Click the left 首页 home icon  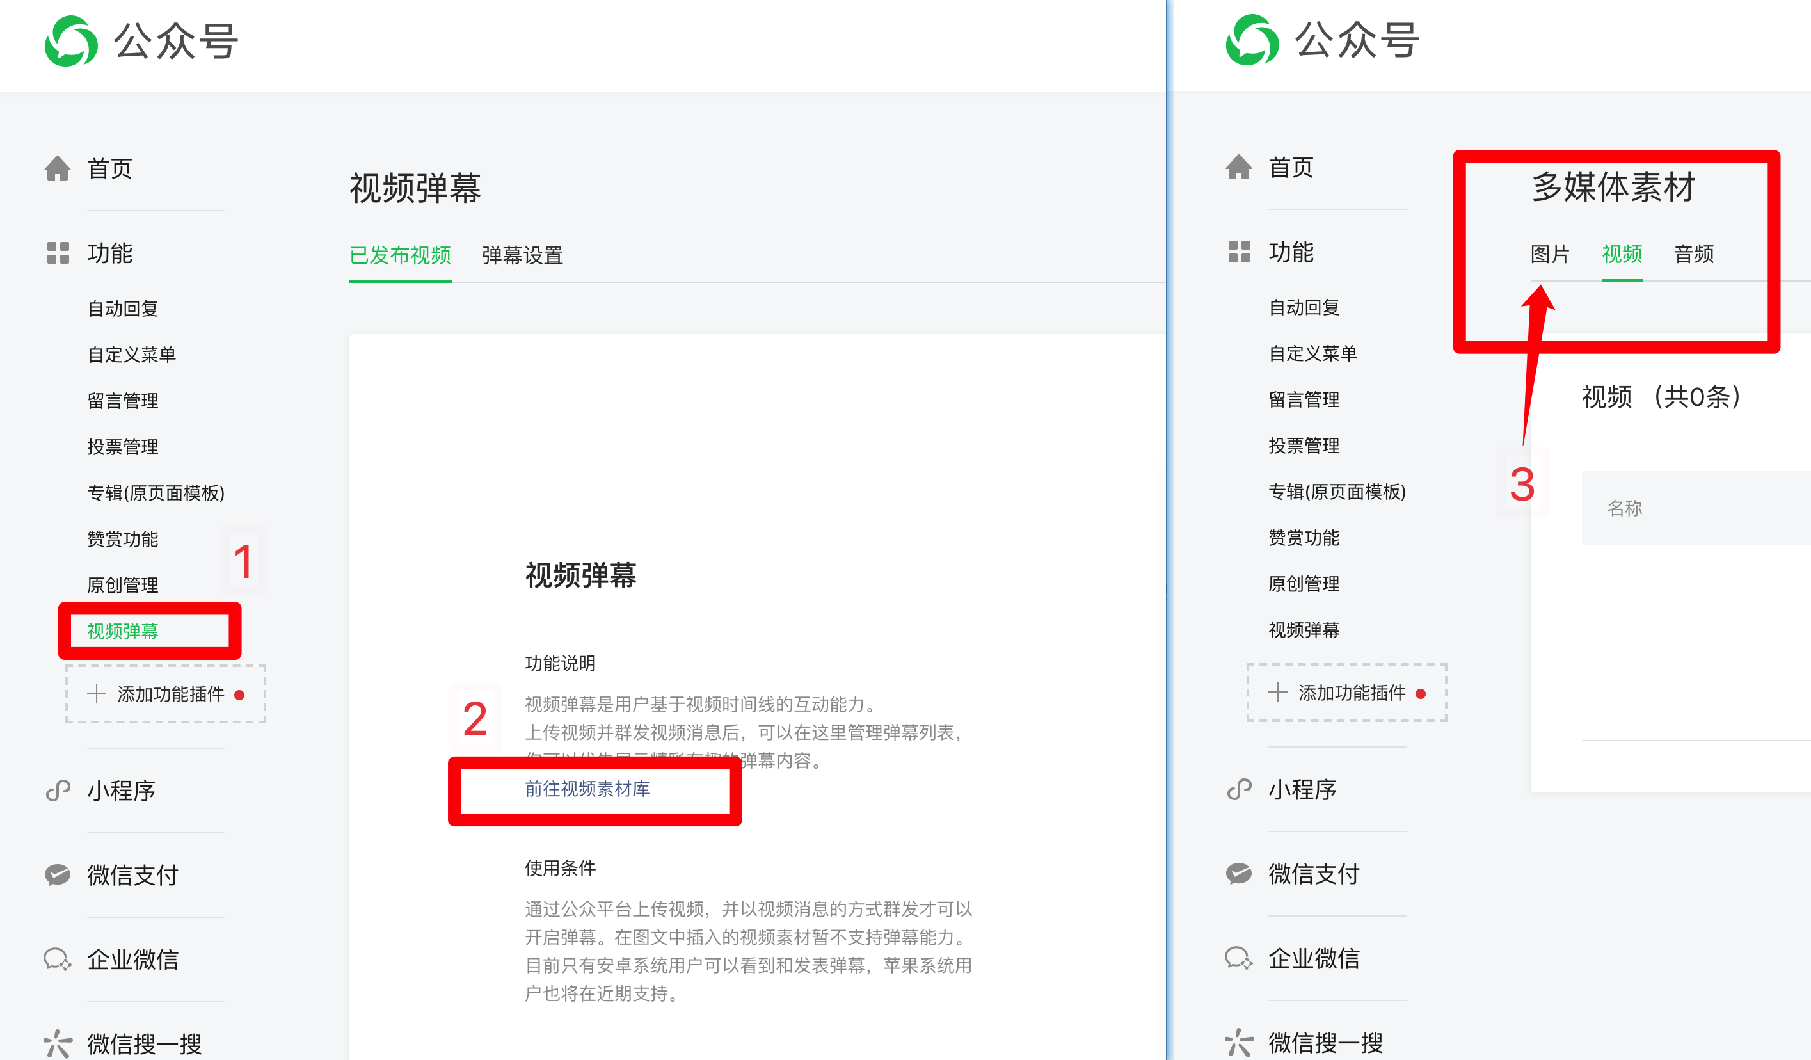pos(58,169)
